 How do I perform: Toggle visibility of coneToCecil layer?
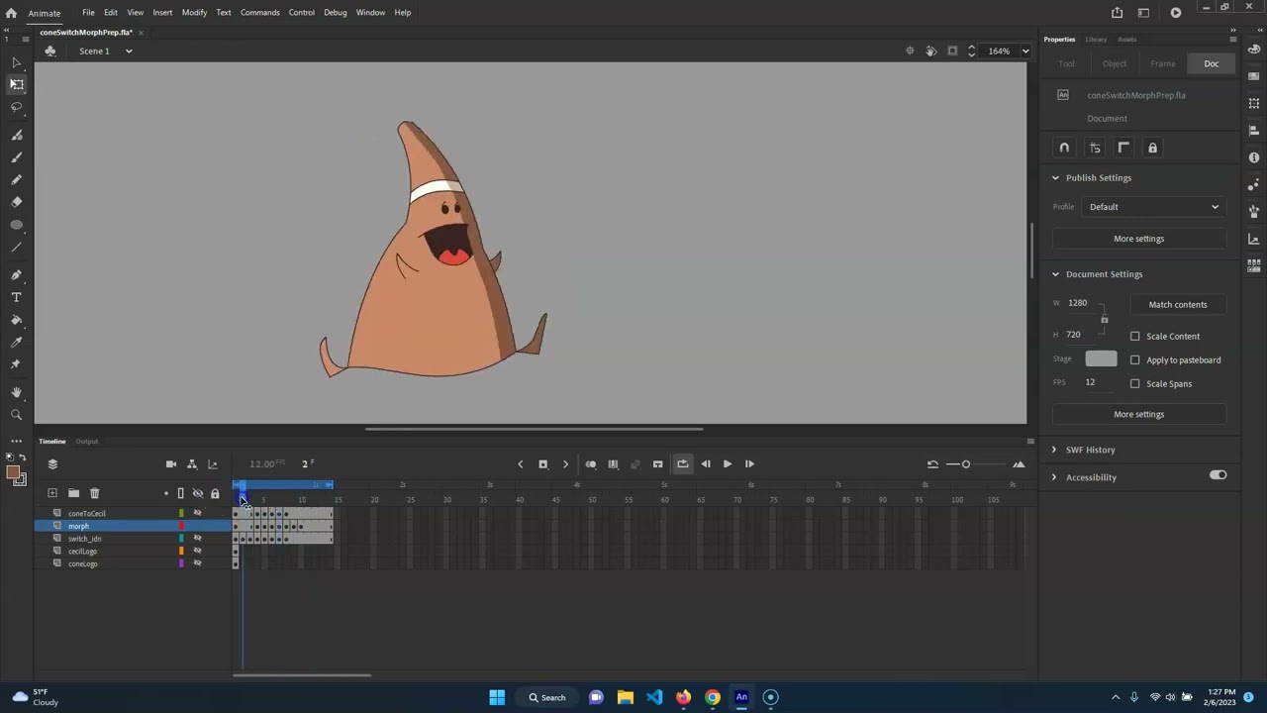click(197, 513)
